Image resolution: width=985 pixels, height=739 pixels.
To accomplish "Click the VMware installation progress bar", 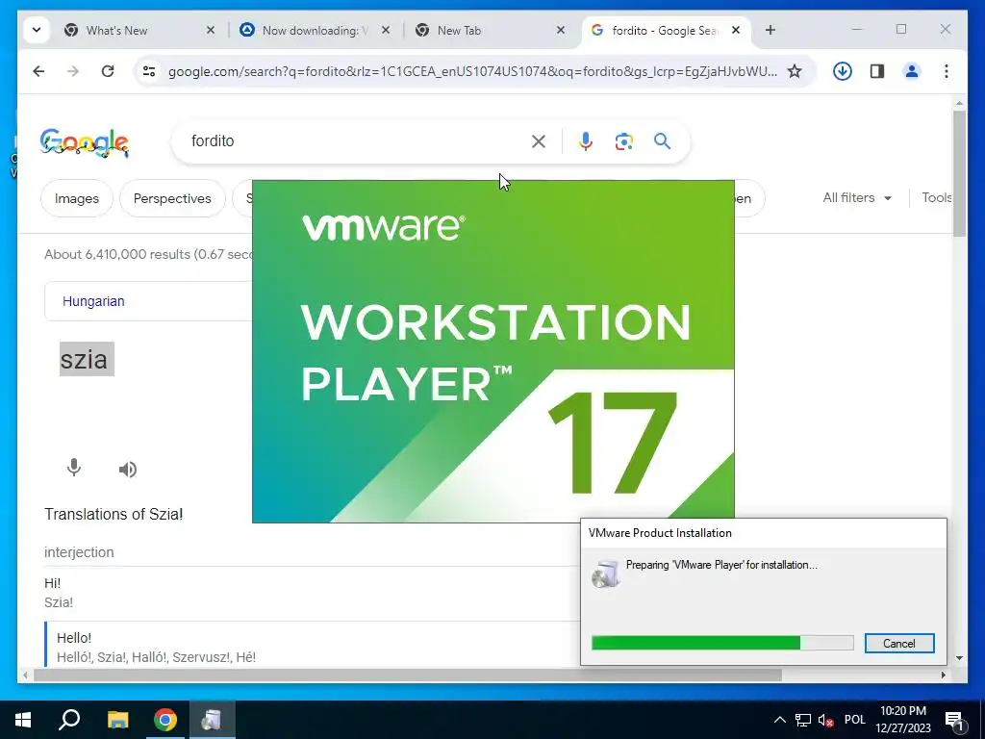I will [x=722, y=643].
